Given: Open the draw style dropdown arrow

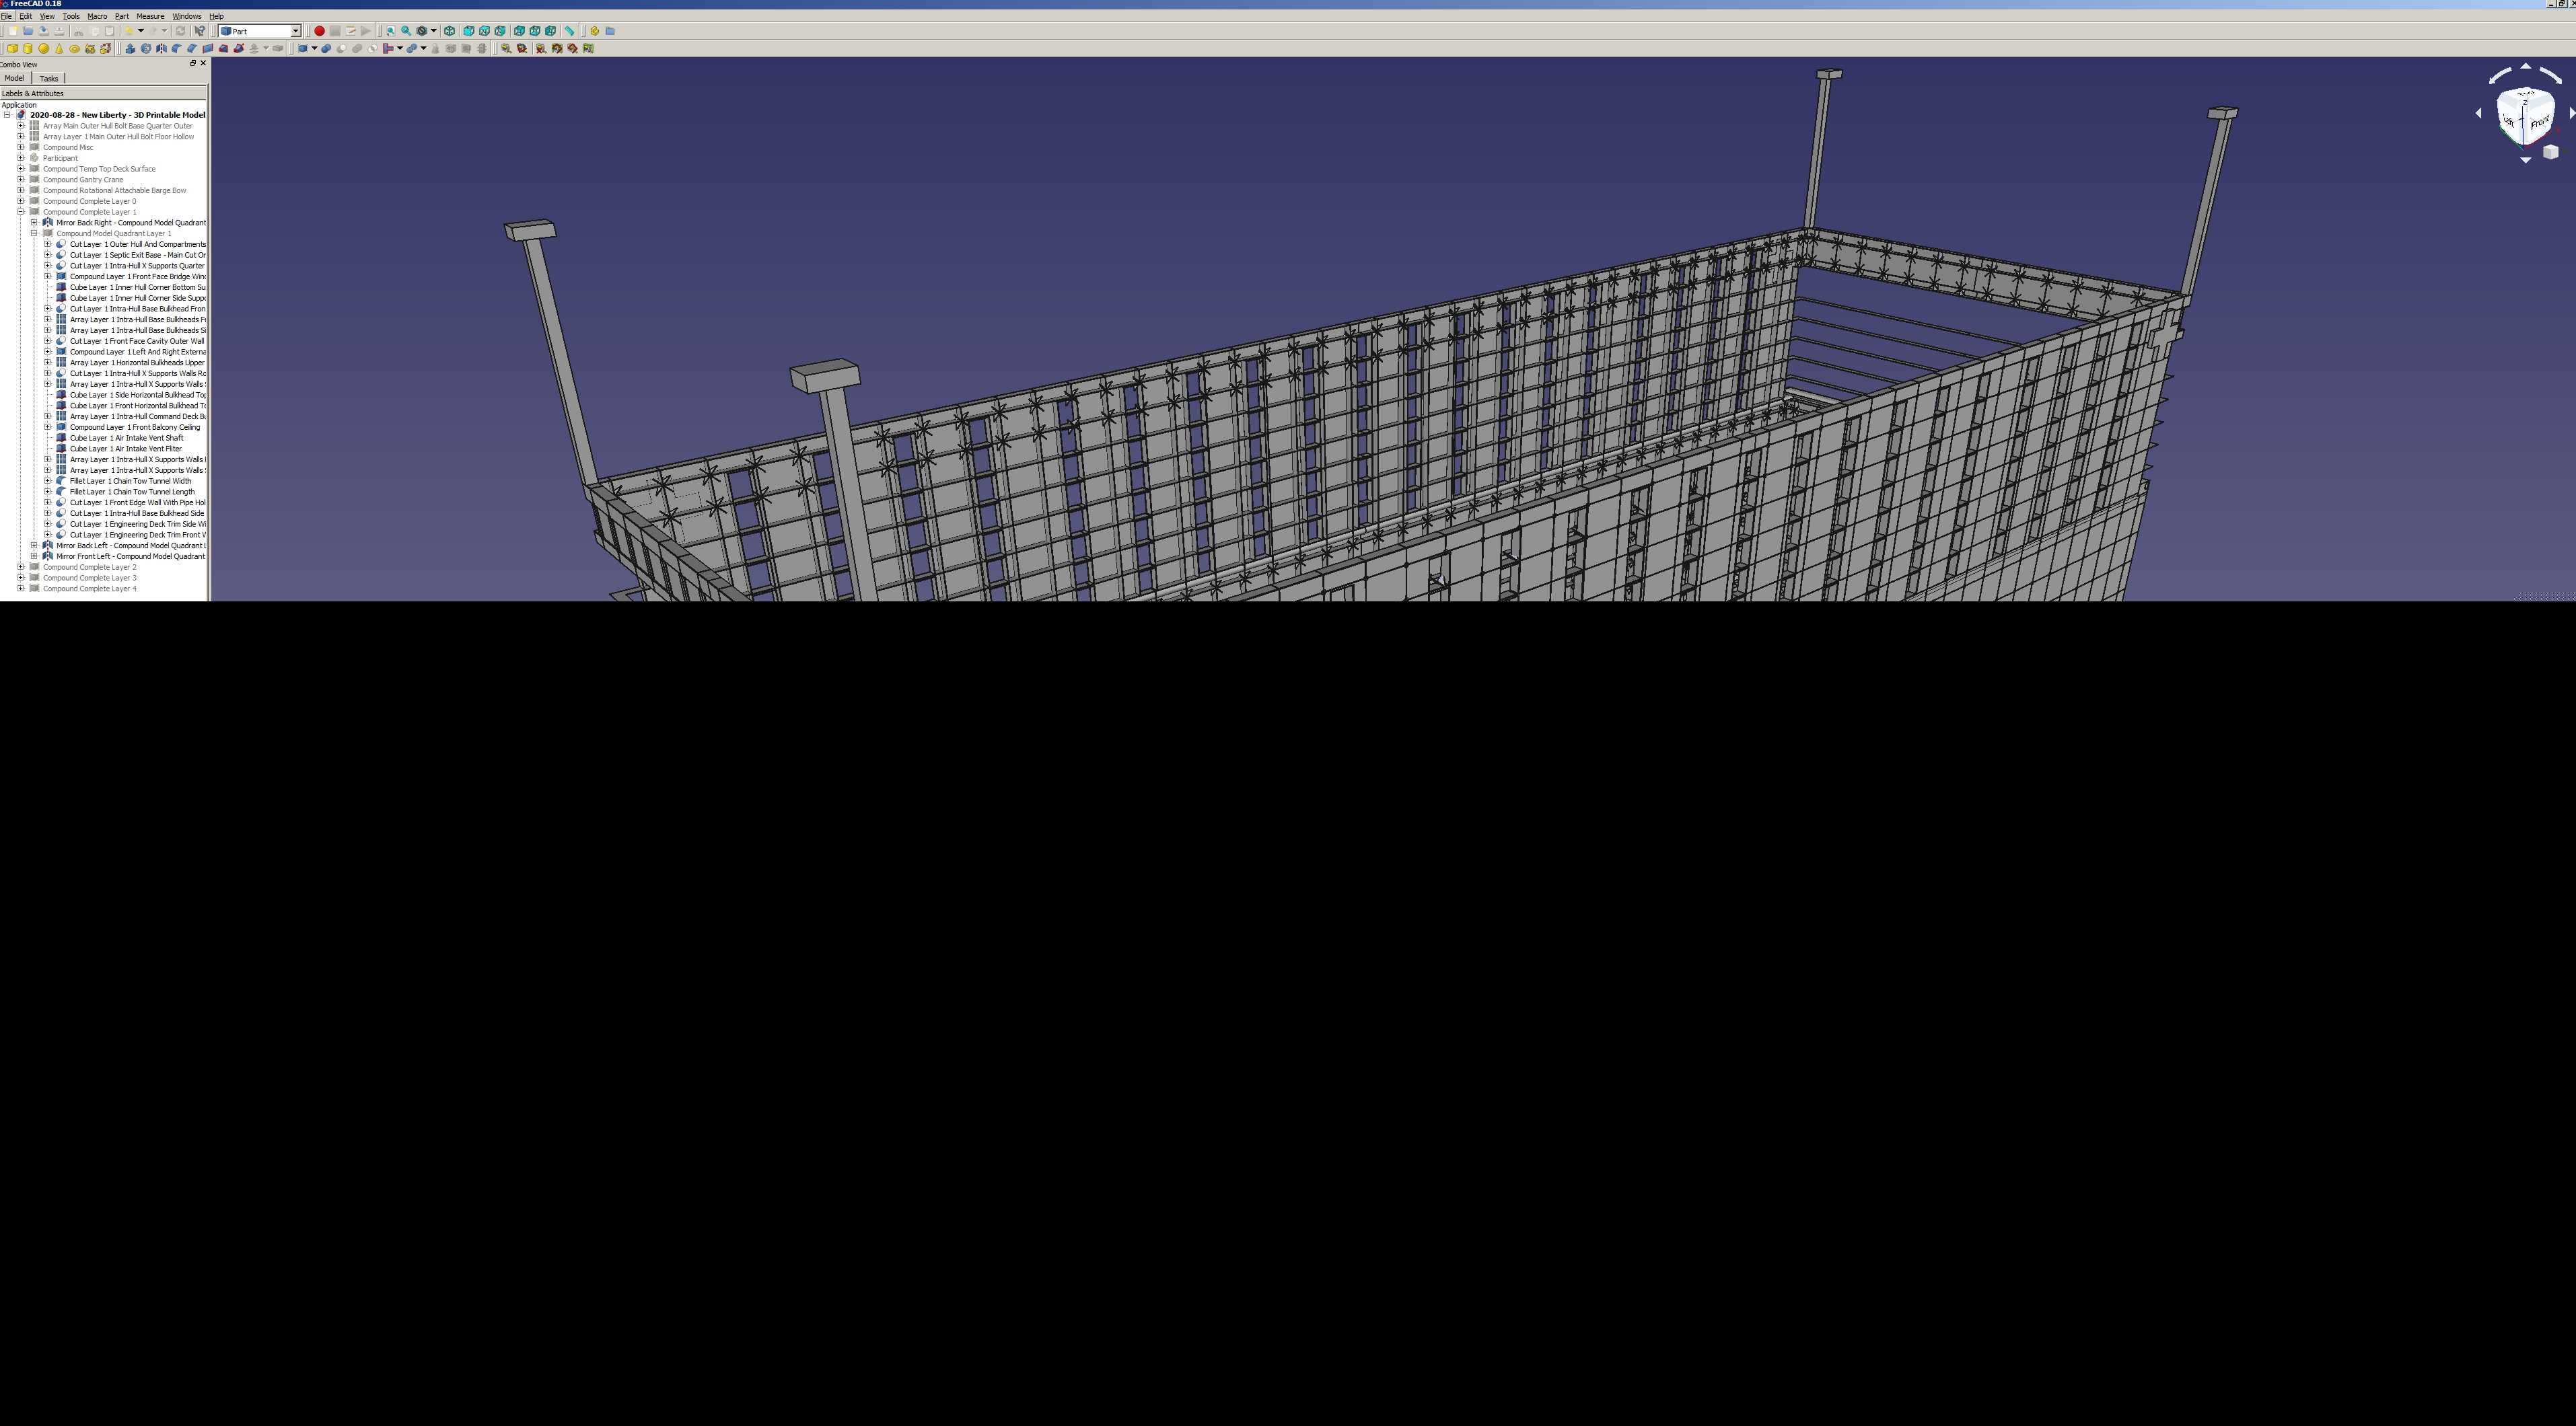Looking at the screenshot, I should (x=434, y=31).
